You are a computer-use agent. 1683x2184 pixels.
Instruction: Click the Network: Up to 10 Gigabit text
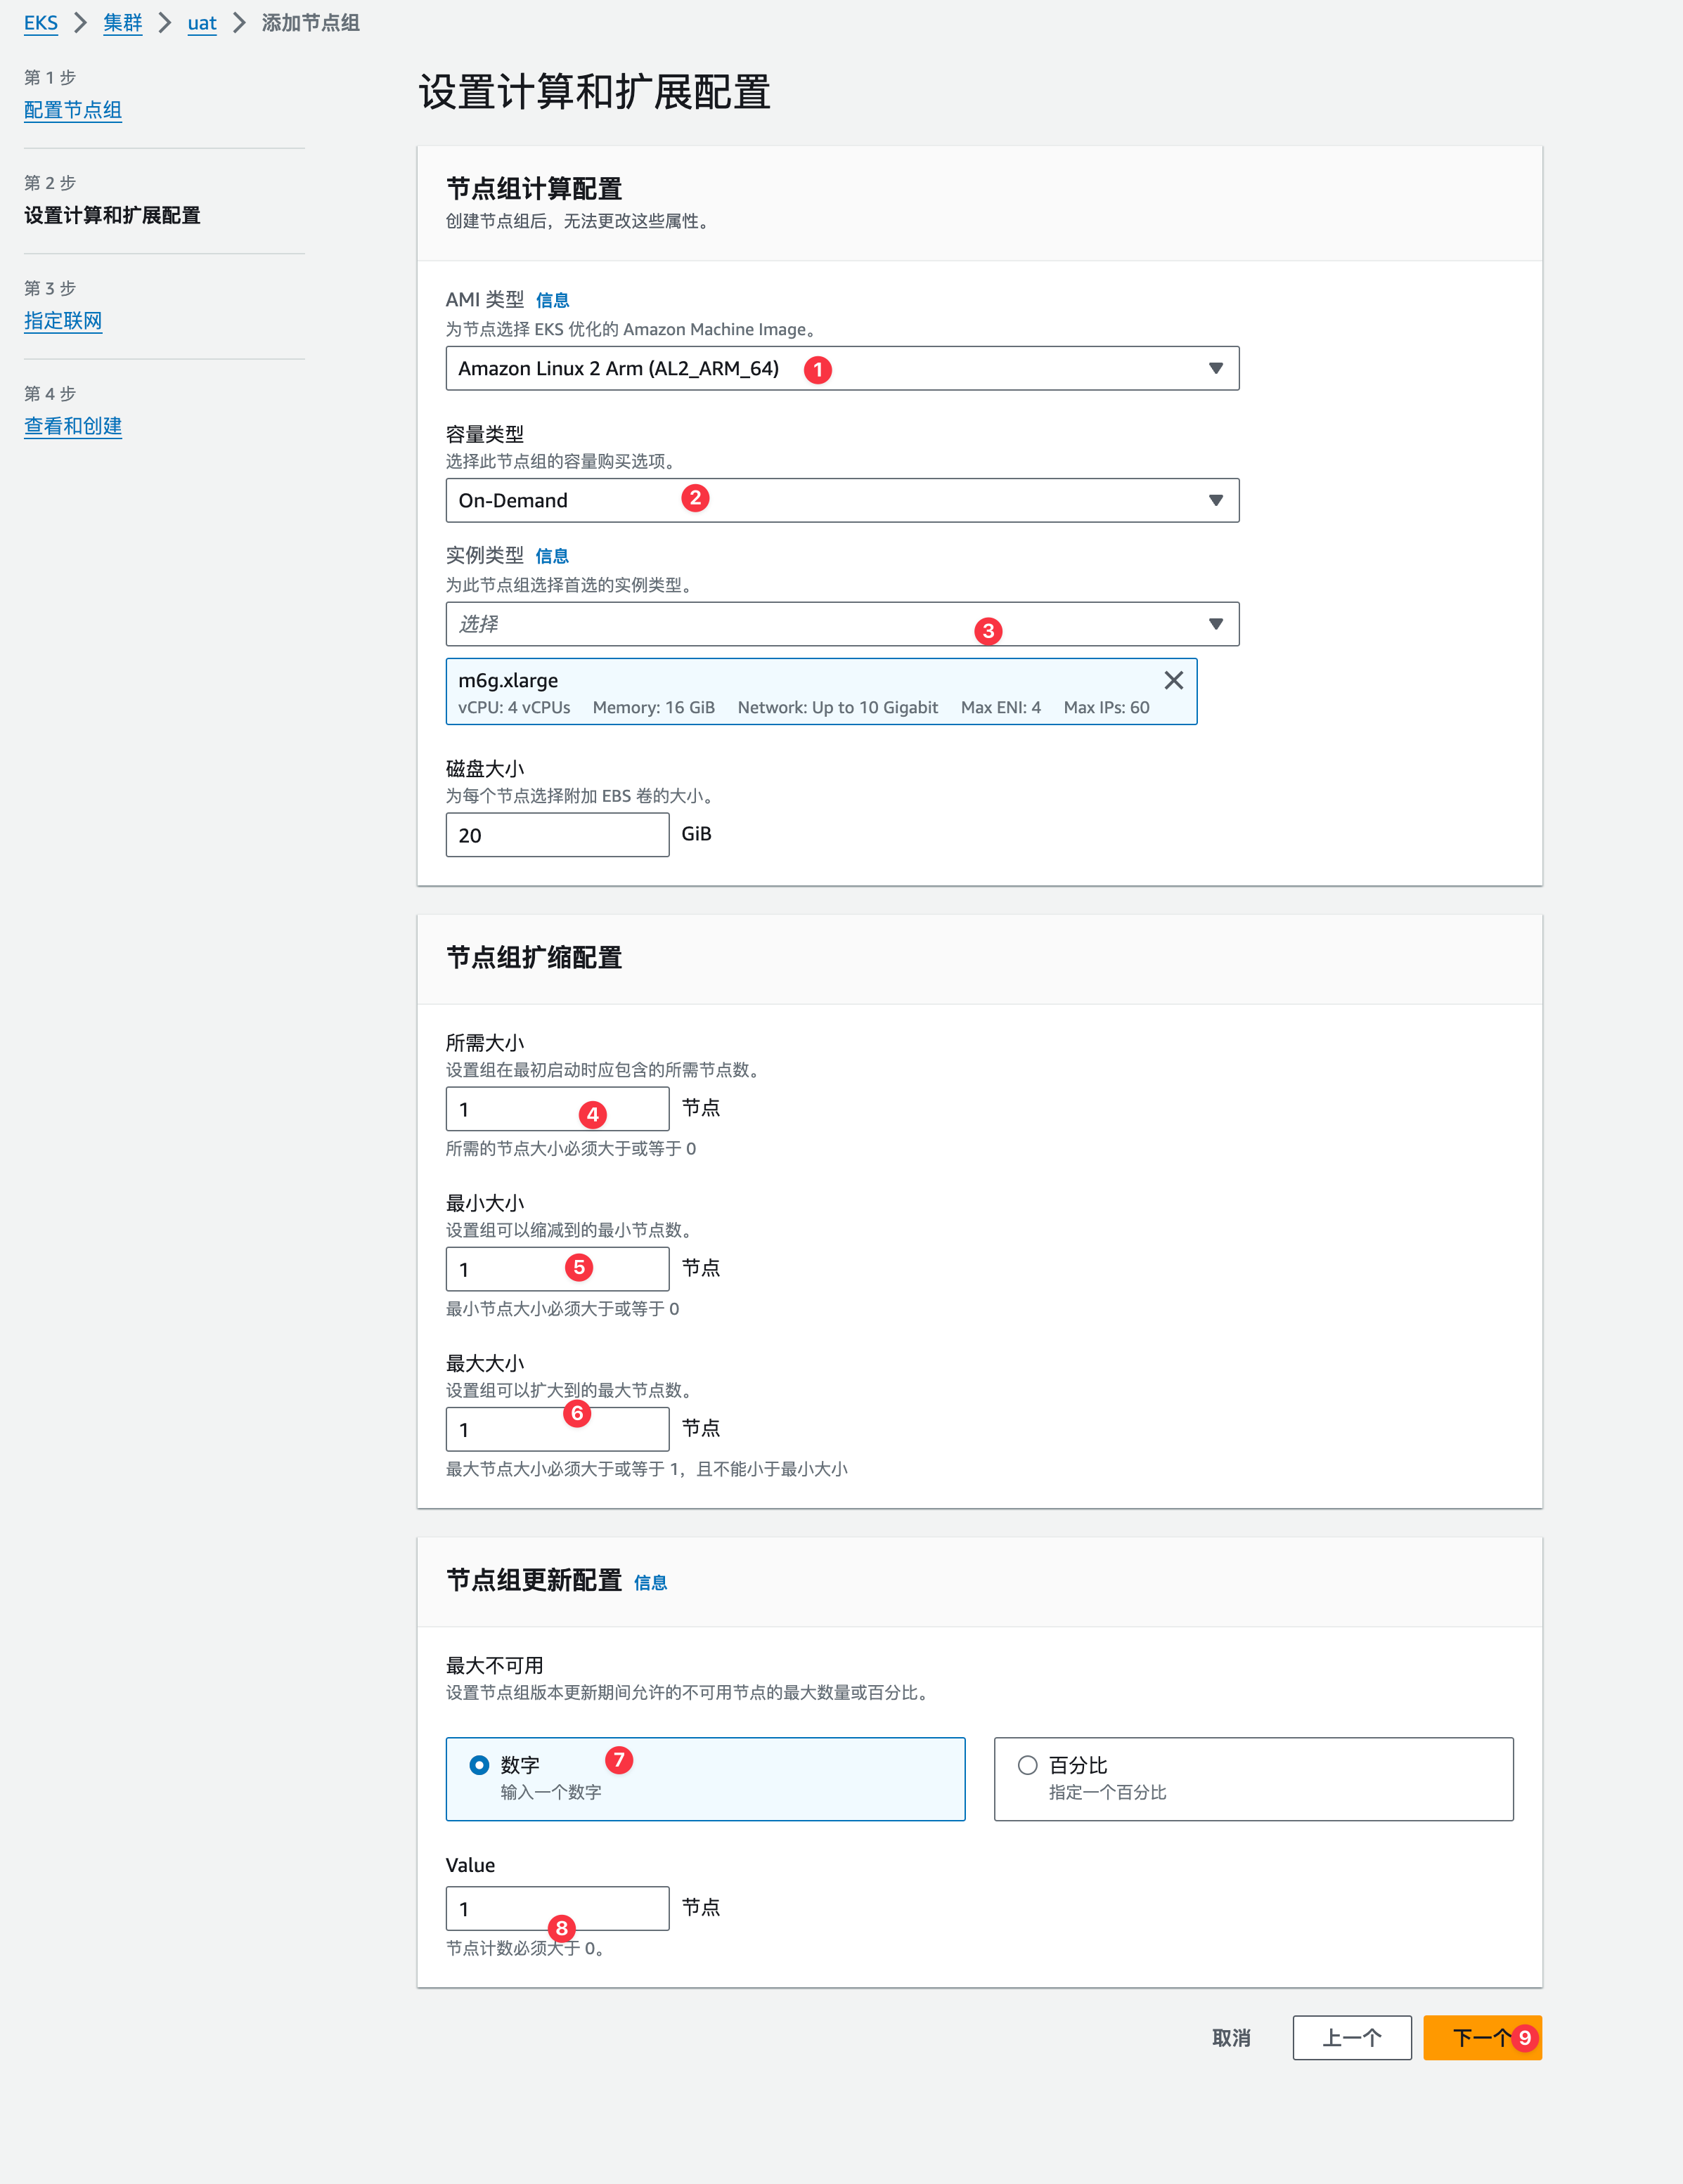tap(837, 707)
